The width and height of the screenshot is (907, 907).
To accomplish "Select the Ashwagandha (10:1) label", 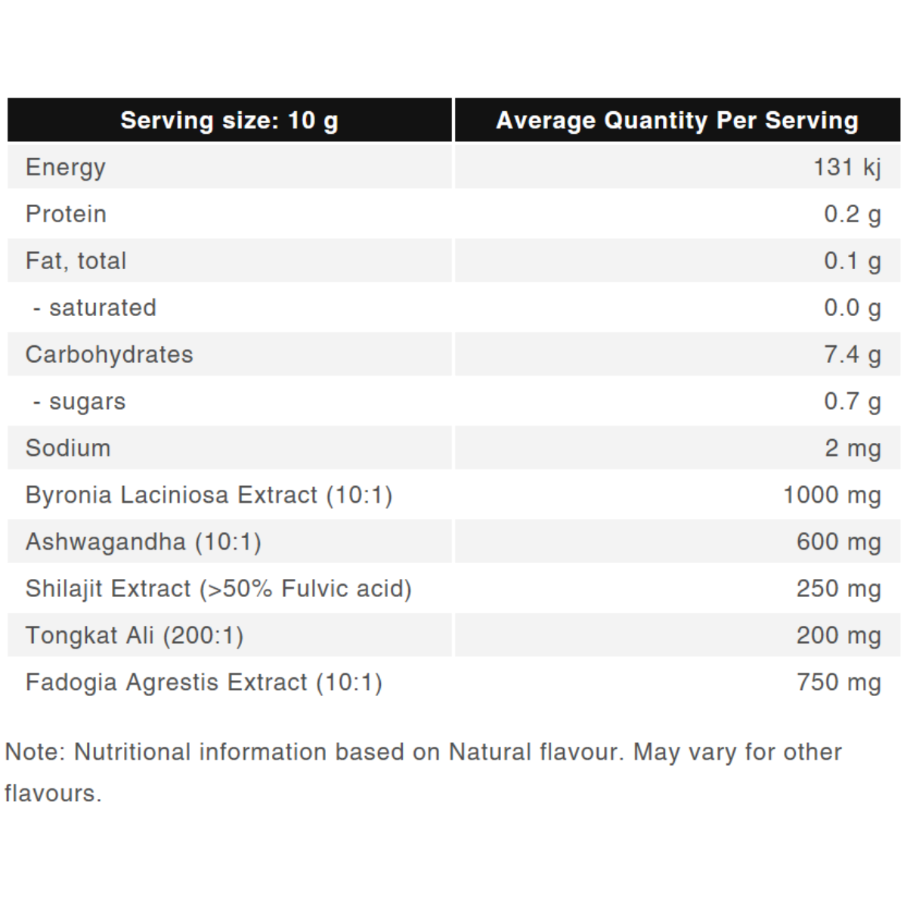I will pos(143,542).
